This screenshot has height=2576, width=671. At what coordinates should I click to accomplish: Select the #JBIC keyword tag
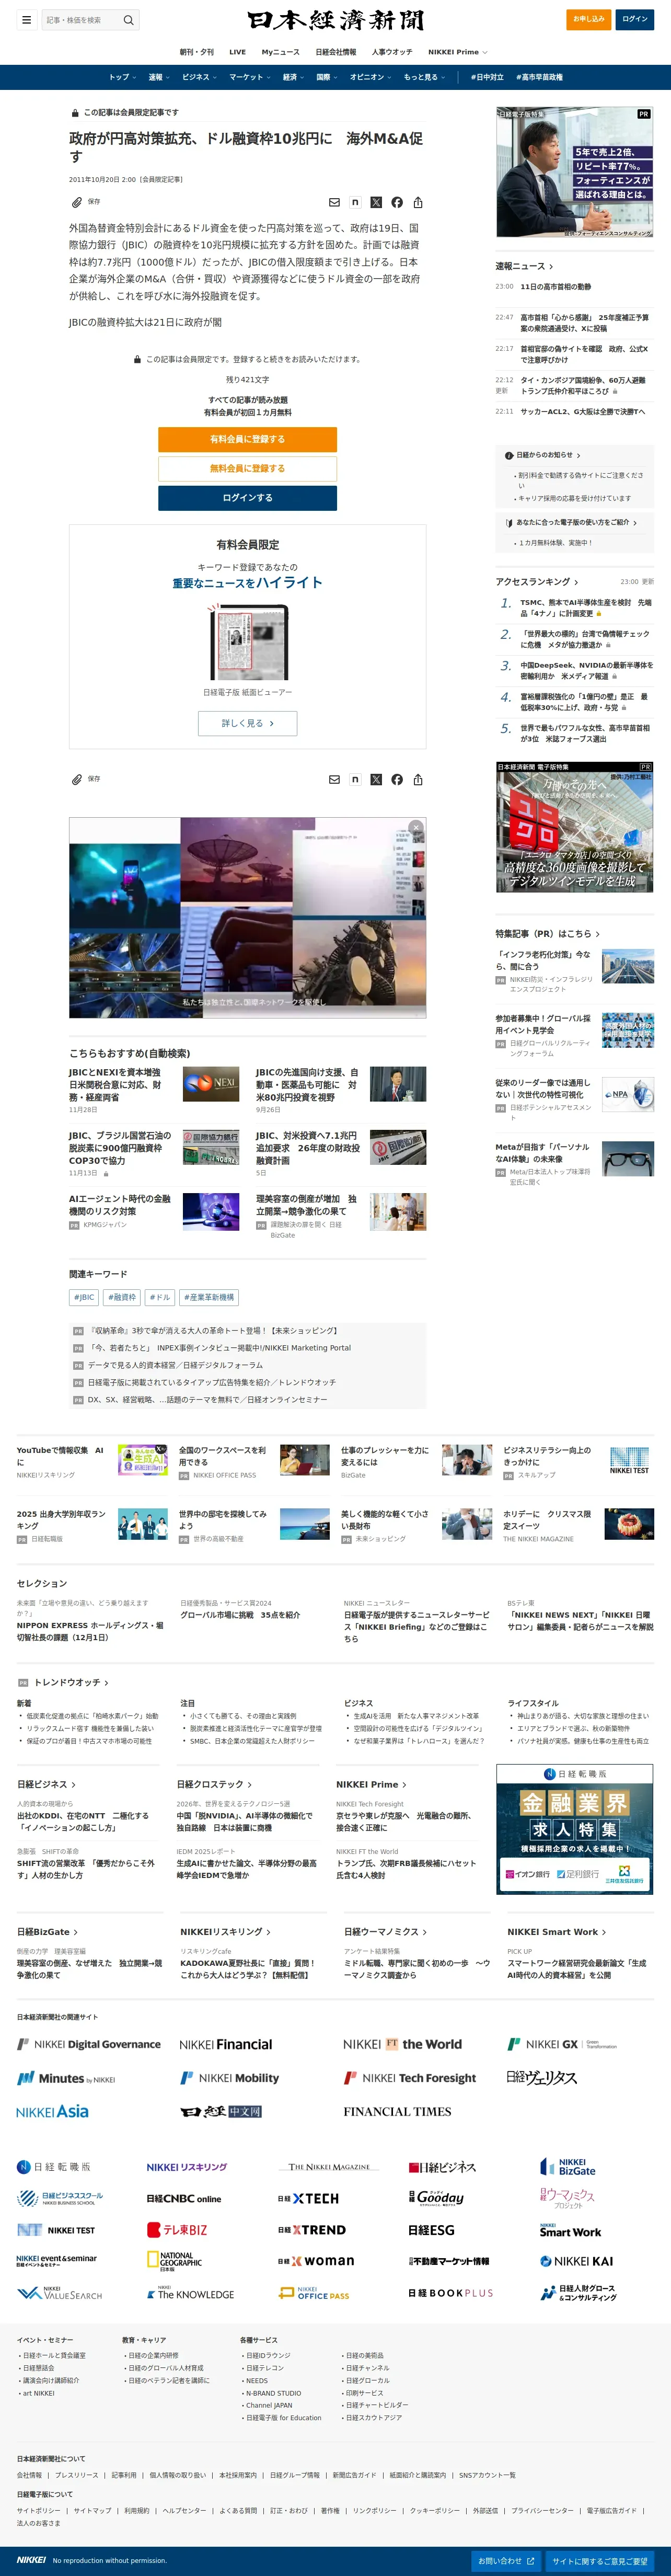click(x=84, y=1297)
